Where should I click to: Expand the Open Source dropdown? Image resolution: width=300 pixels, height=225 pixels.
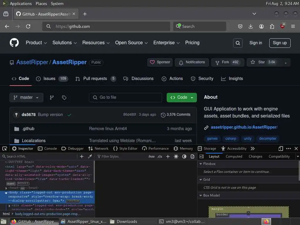coord(132,43)
